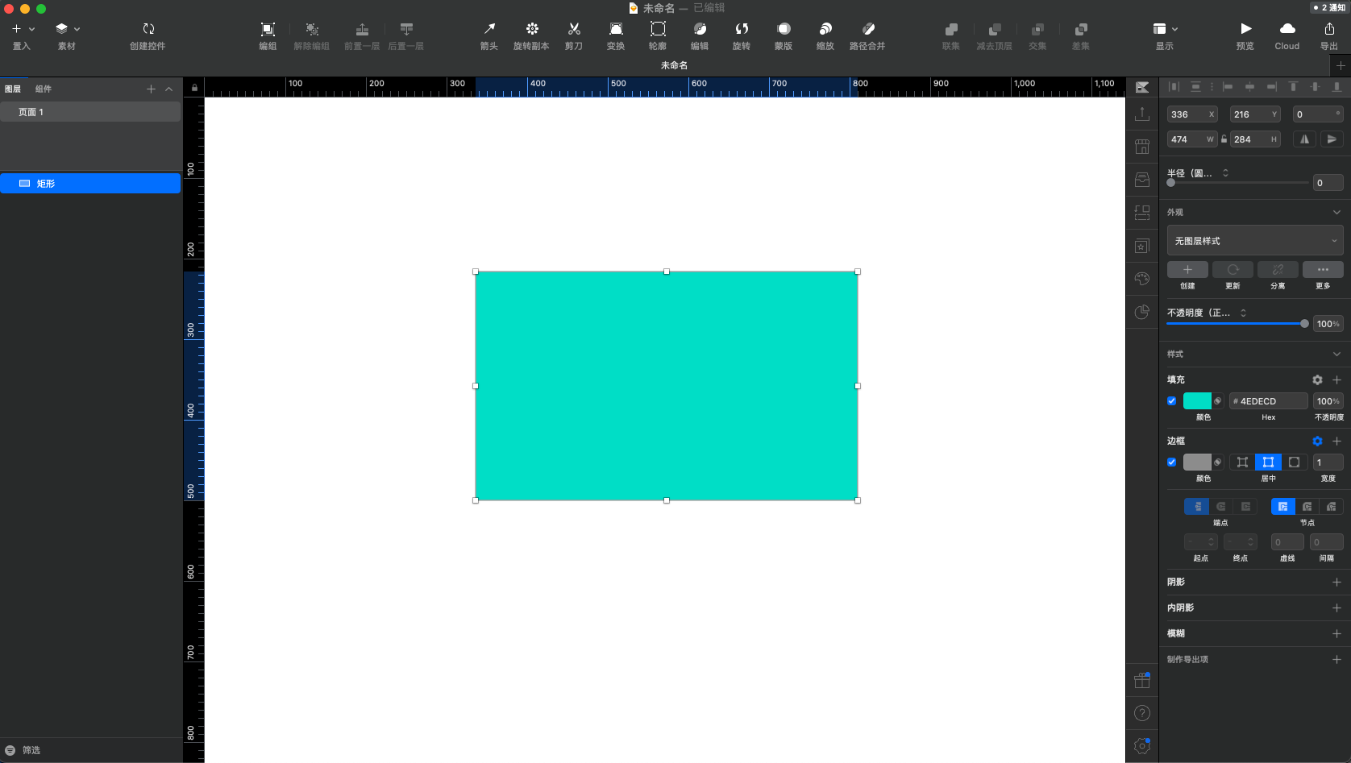Switch to the 图层 layers tab
1351x763 pixels.
tap(13, 89)
